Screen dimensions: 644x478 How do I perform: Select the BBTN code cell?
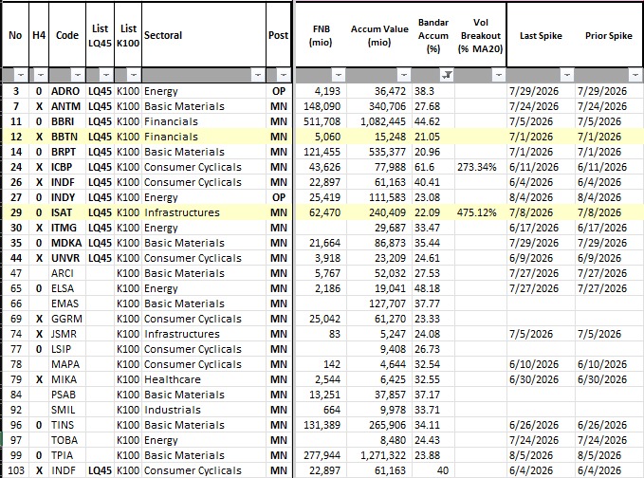pyautogui.click(x=67, y=137)
